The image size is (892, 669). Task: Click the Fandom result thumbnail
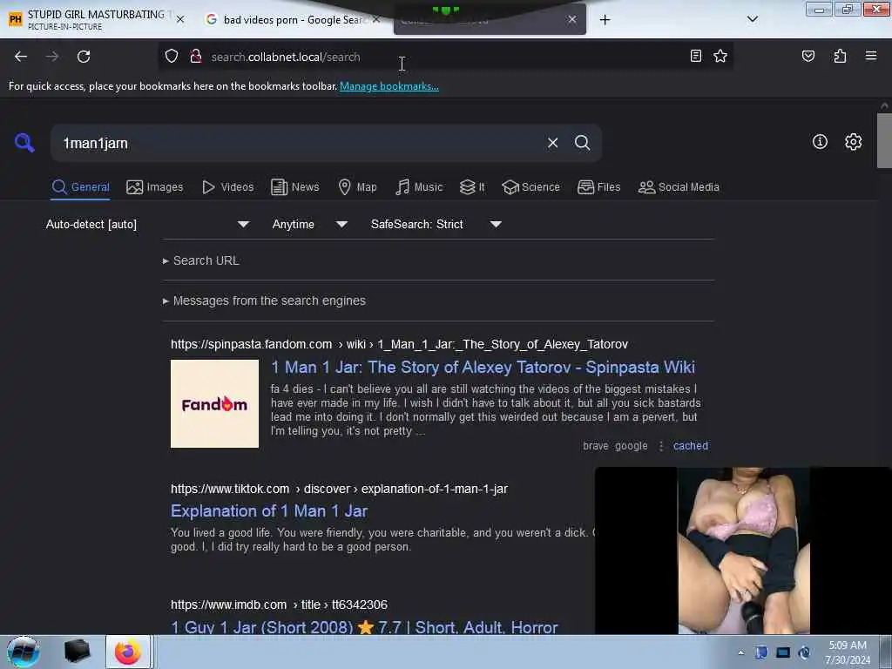click(214, 404)
